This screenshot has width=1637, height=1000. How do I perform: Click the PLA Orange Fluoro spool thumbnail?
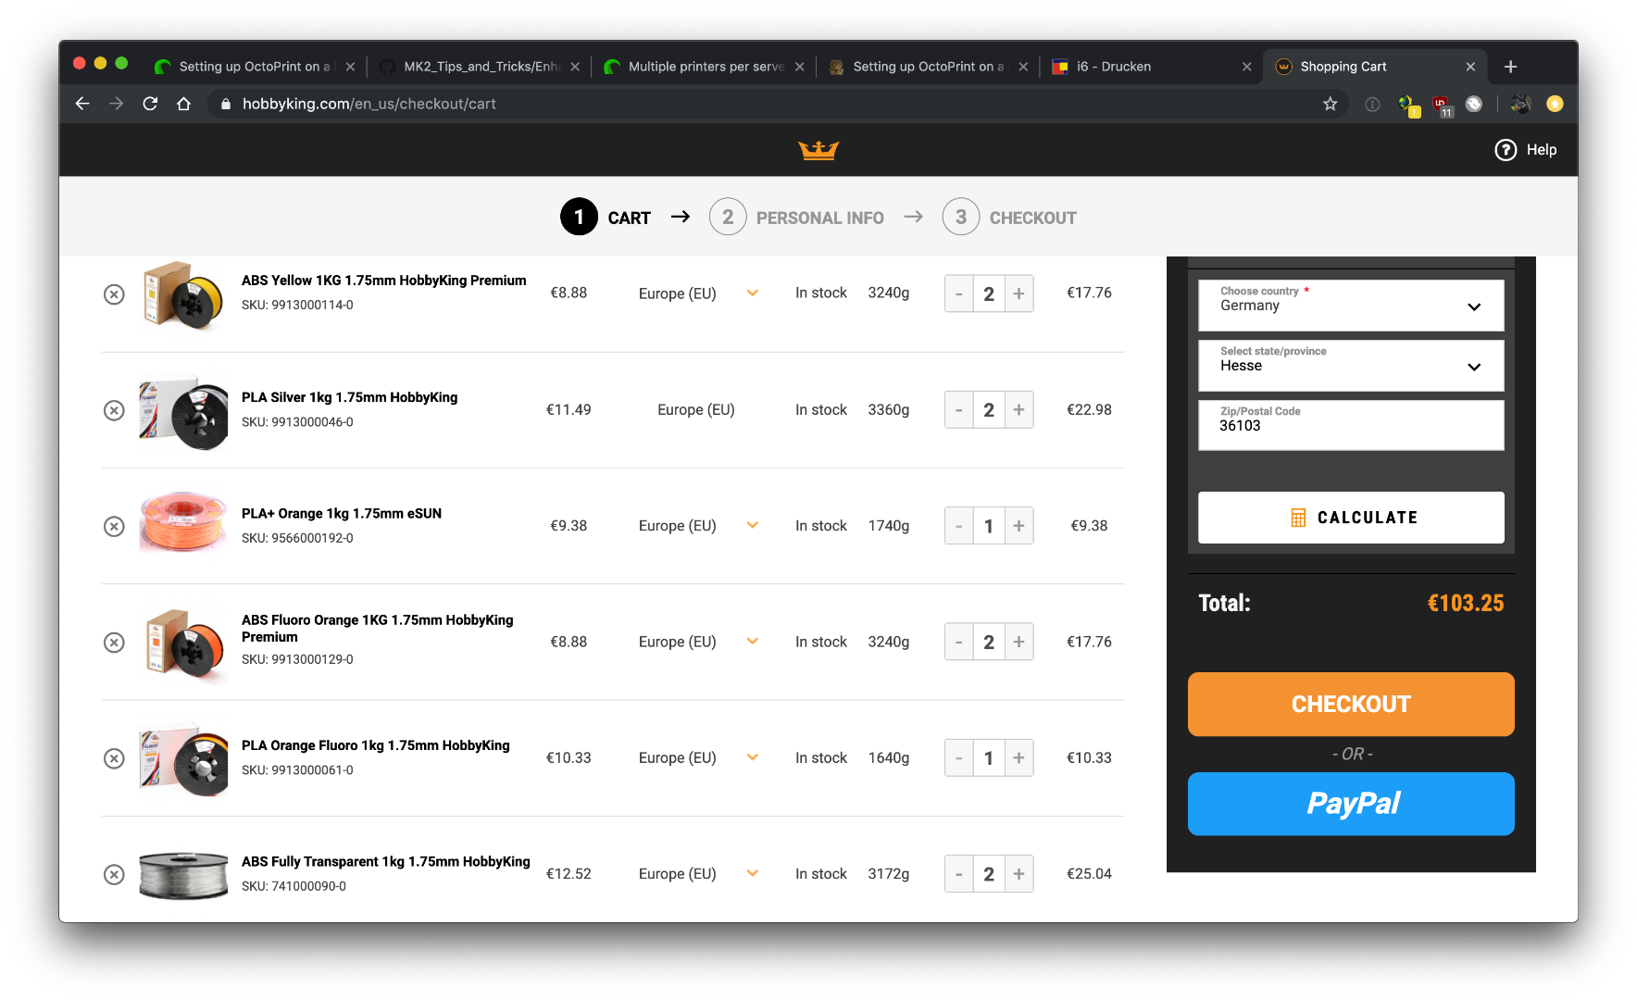(x=183, y=759)
